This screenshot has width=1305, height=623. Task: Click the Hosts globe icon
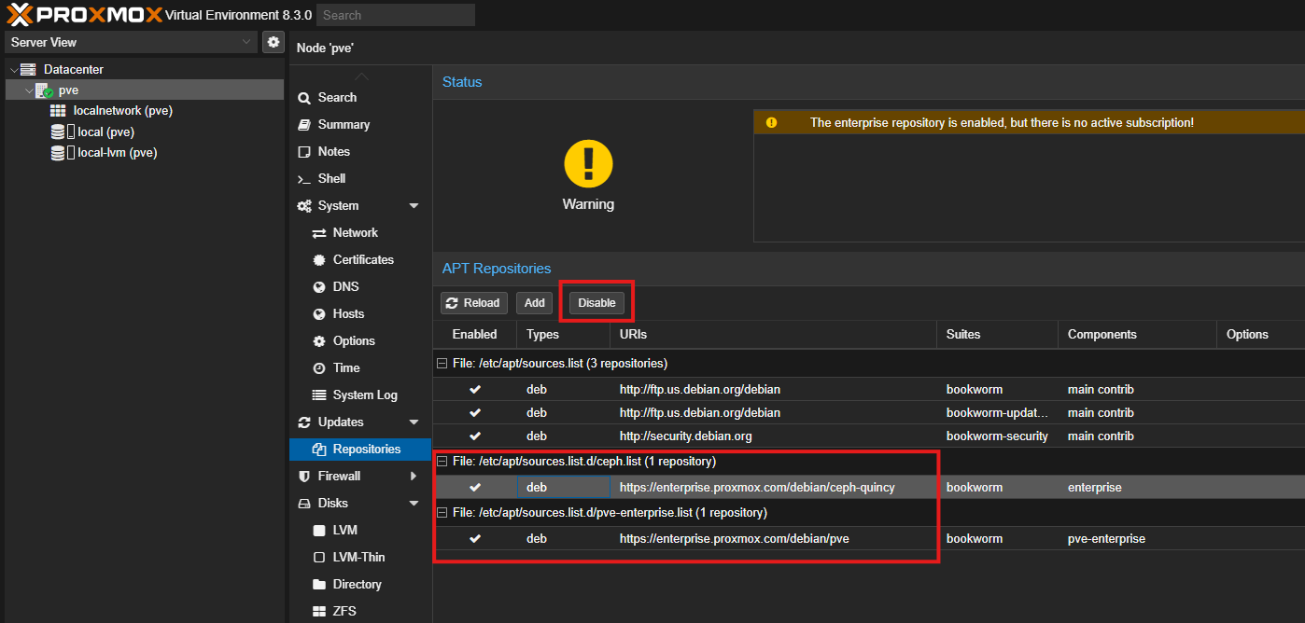coord(319,314)
